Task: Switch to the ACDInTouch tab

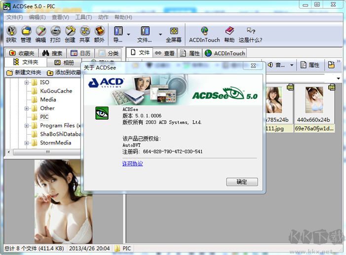Action: [x=225, y=53]
